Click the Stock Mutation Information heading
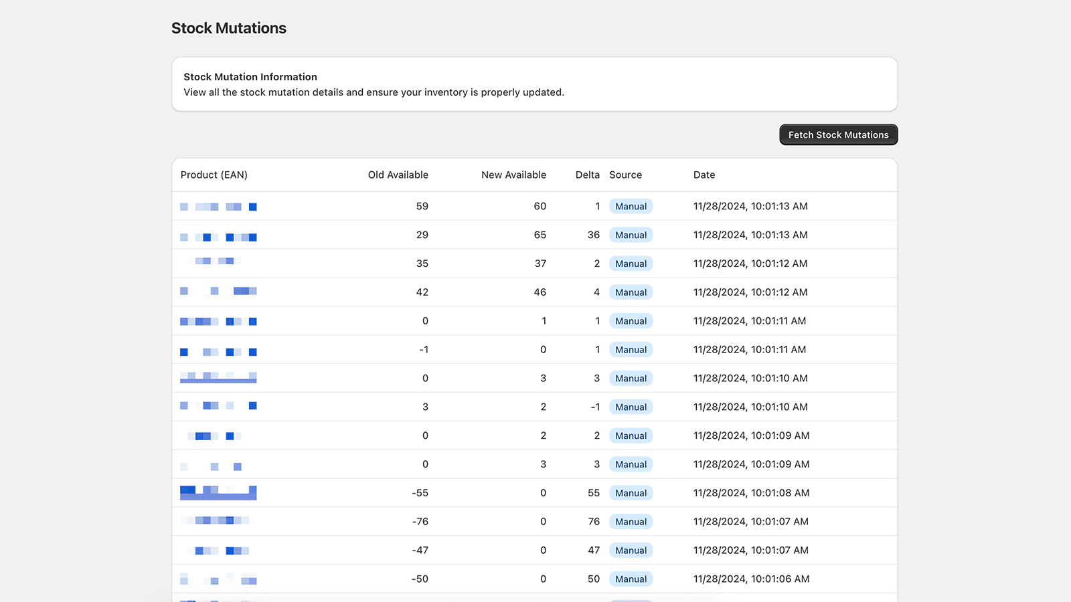This screenshot has height=602, width=1071. 250,77
